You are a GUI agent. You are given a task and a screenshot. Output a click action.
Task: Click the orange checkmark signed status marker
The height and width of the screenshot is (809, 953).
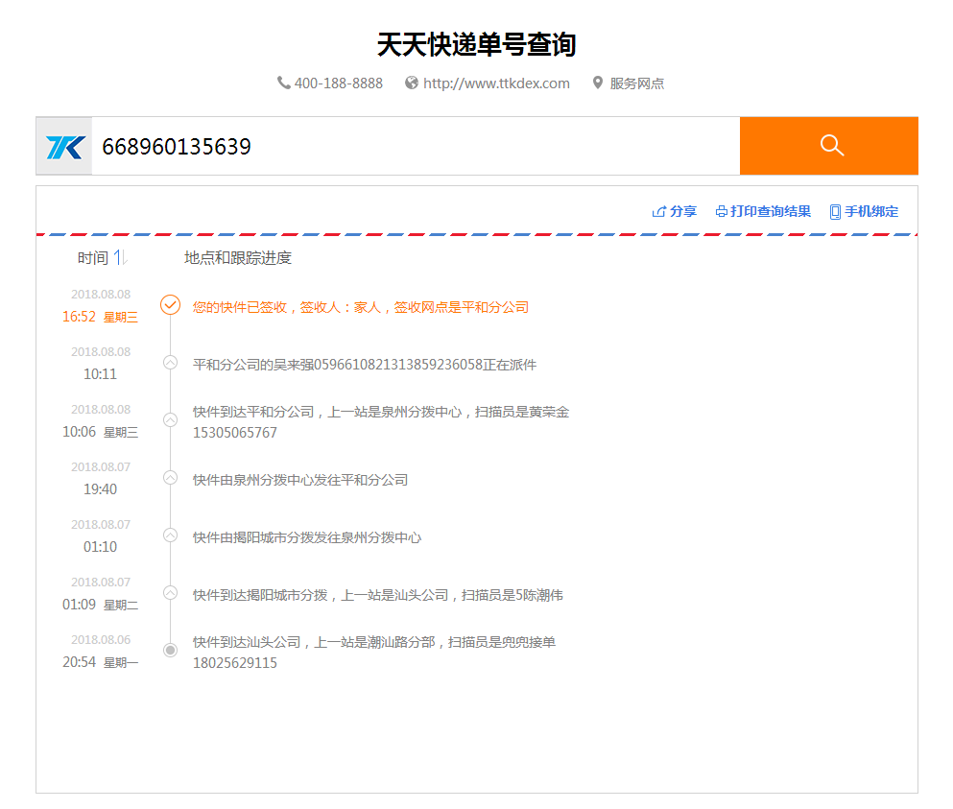pos(170,304)
